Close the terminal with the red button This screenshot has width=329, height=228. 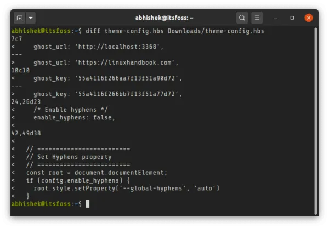[x=309, y=18]
